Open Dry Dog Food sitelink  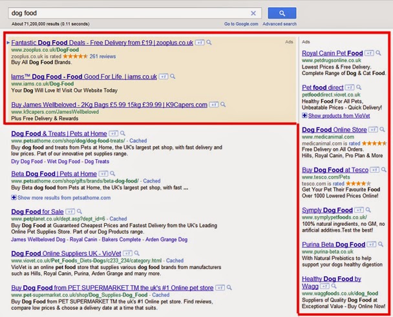point(27,161)
